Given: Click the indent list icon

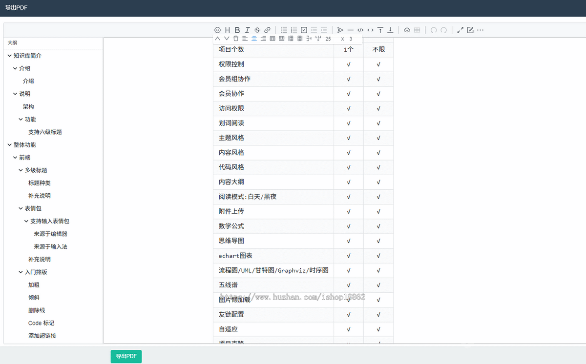Looking at the screenshot, I should (324, 30).
